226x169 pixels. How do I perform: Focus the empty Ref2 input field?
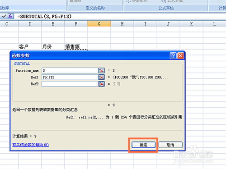tap(70, 84)
